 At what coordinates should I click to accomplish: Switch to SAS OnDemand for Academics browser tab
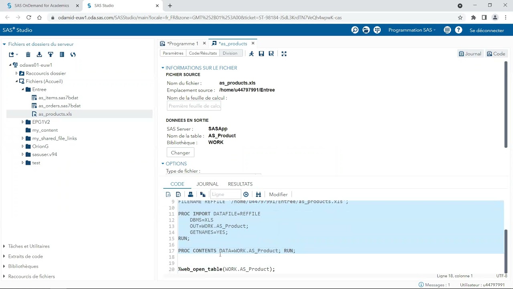point(42,6)
